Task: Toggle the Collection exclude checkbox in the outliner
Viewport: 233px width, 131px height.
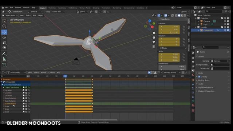Action: click(222, 18)
